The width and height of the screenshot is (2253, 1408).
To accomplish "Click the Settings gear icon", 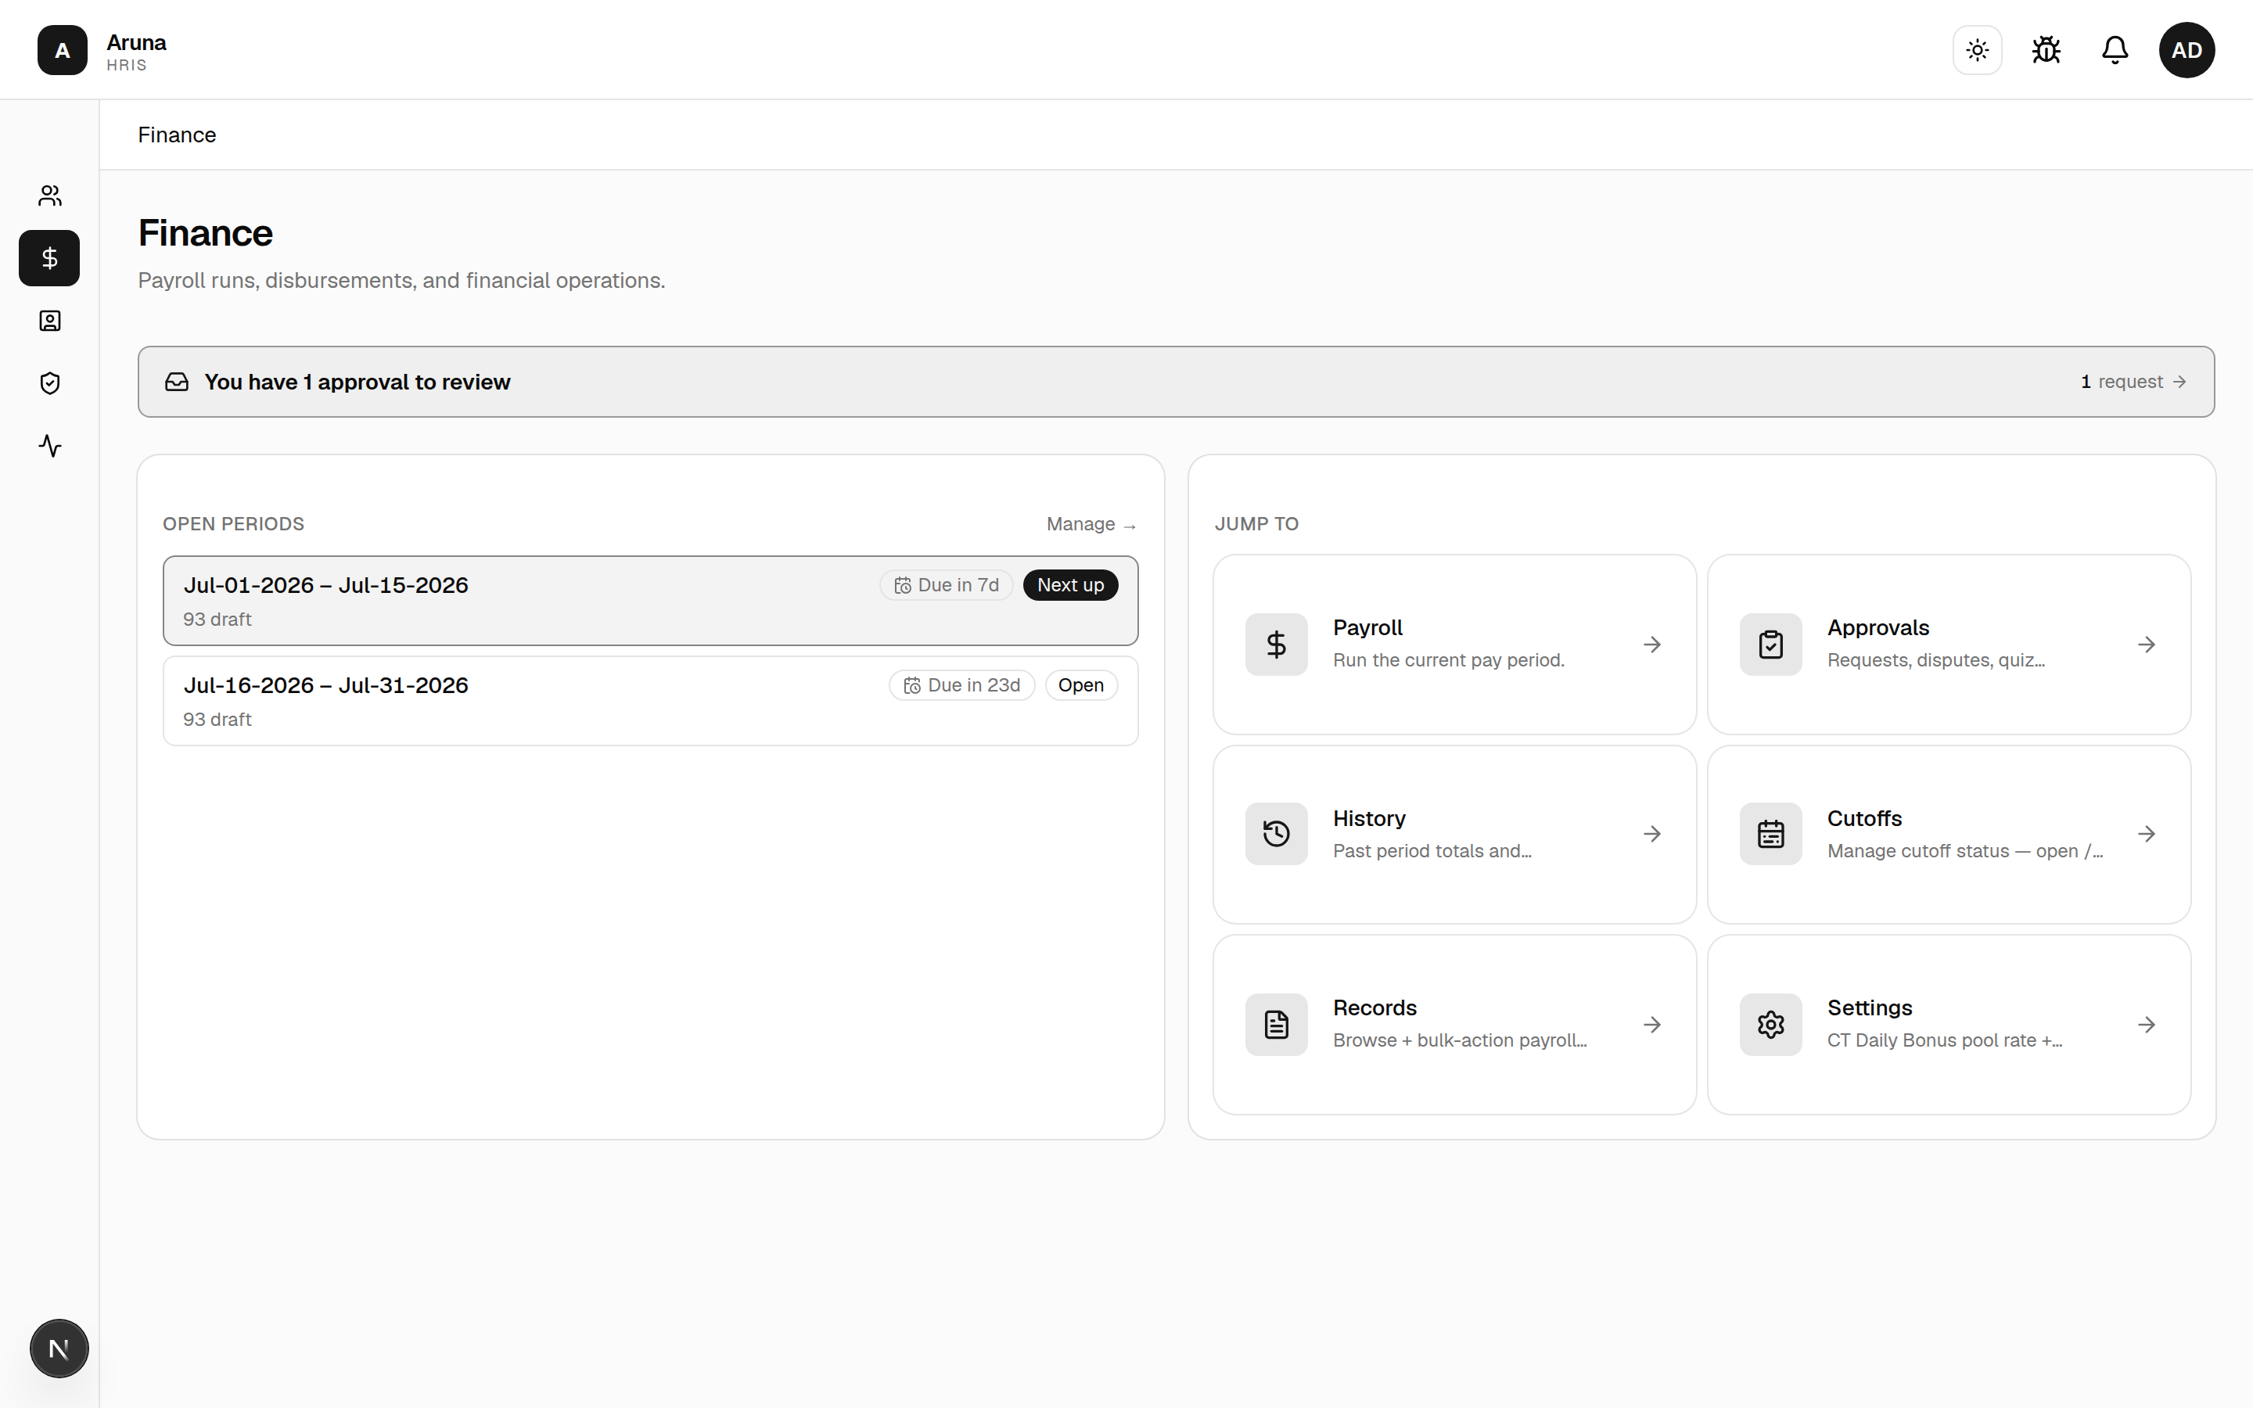I will [x=1771, y=1025].
